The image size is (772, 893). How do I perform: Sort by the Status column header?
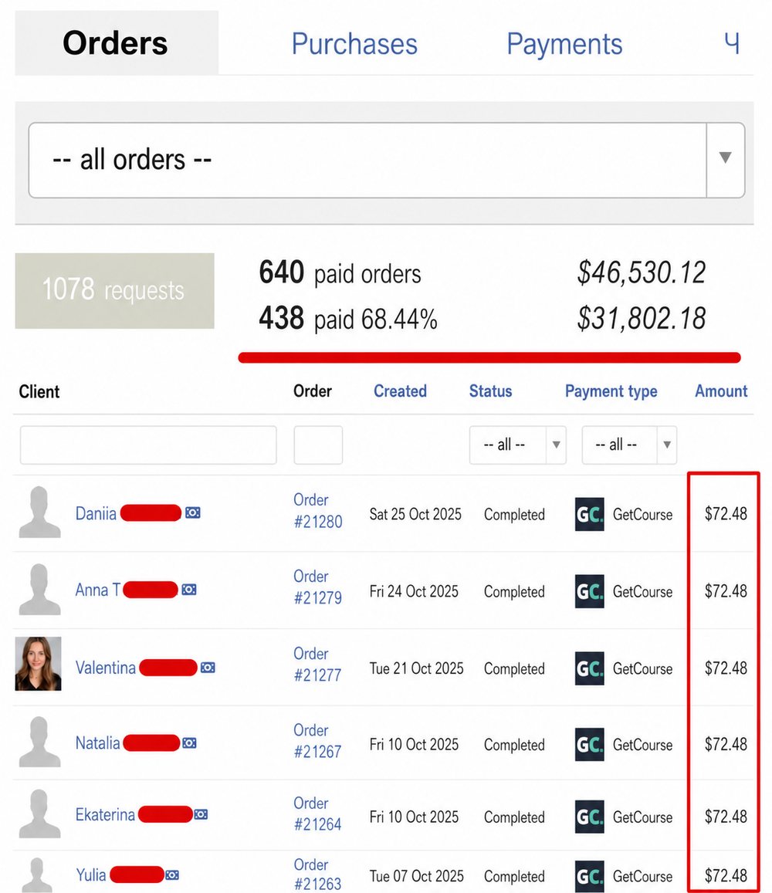(490, 391)
